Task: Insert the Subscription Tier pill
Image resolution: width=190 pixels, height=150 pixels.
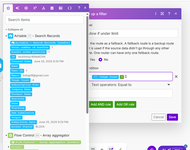Action: pyautogui.click(x=25, y=85)
